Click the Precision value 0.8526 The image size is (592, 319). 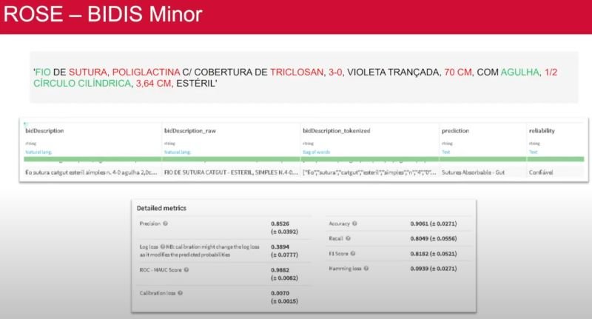(280, 224)
